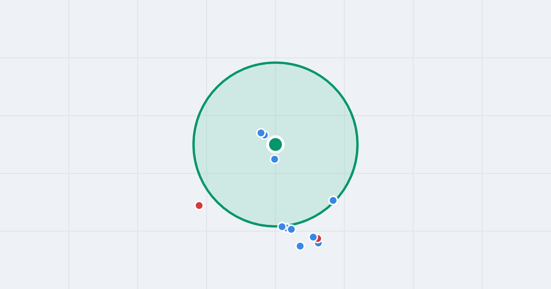Select the leftmost blue marker at the circle's bottom edge

click(x=282, y=227)
